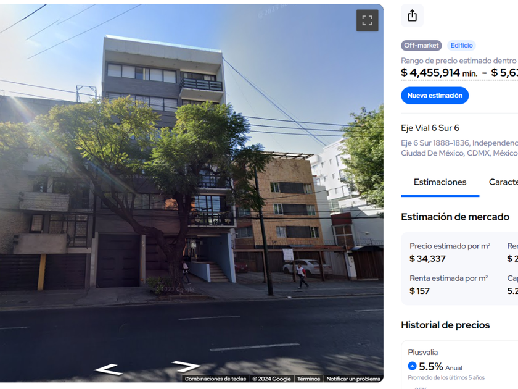
Task: Open the Términos link
Action: coord(308,379)
